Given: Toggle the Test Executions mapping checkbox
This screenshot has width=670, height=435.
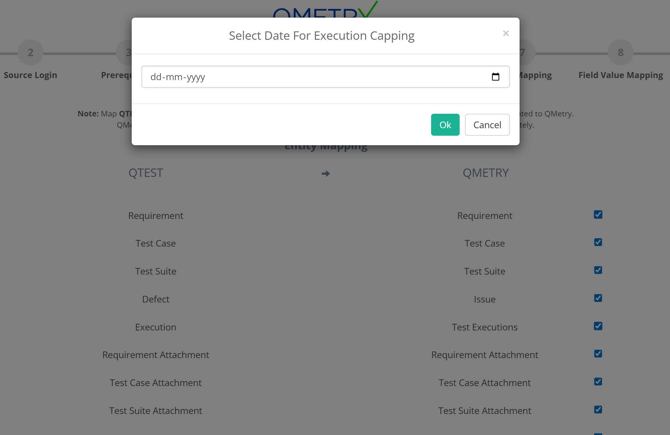Looking at the screenshot, I should tap(598, 326).
